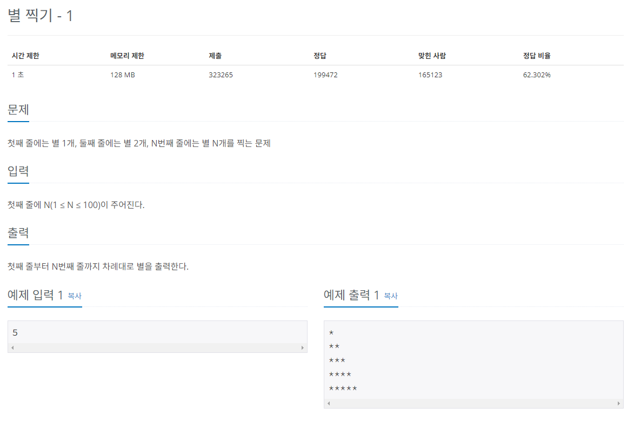Viewport: 634px width, 421px height.
Task: Click the 예제 출력 1 heading
Action: (x=351, y=295)
